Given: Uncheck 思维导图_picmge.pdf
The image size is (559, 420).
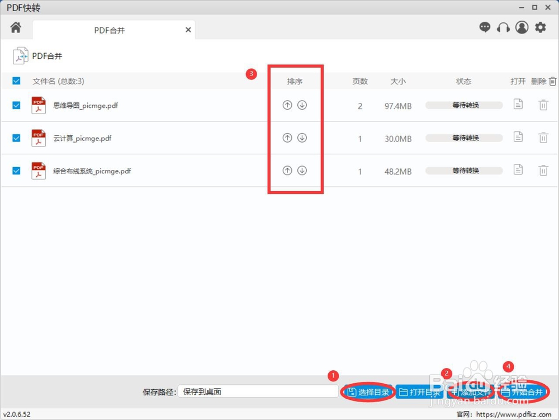Looking at the screenshot, I should [16, 105].
